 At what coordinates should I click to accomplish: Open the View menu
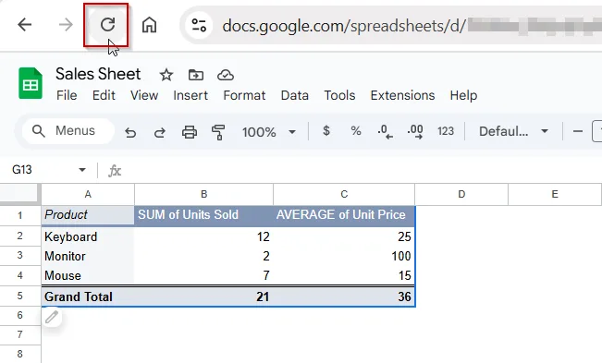pyautogui.click(x=144, y=95)
